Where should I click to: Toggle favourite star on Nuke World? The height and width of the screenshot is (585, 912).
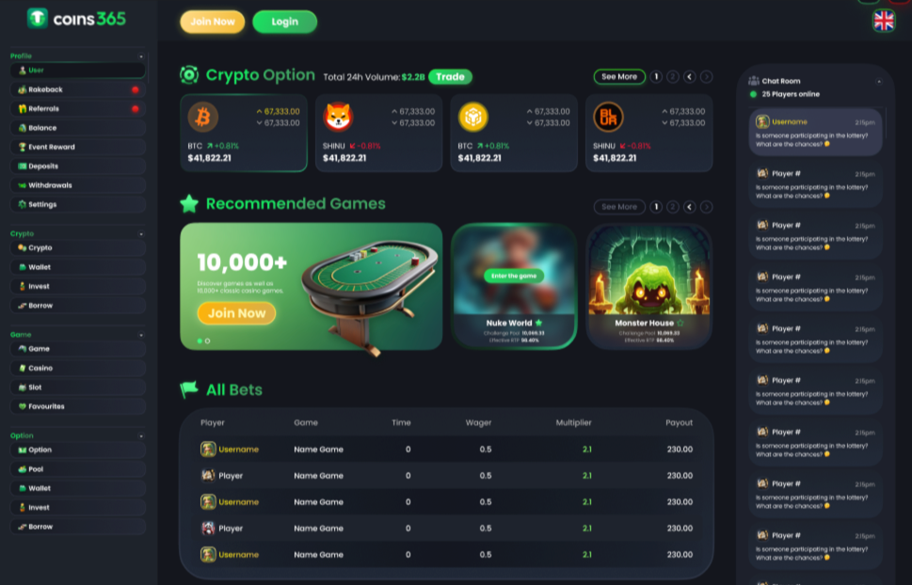point(538,323)
